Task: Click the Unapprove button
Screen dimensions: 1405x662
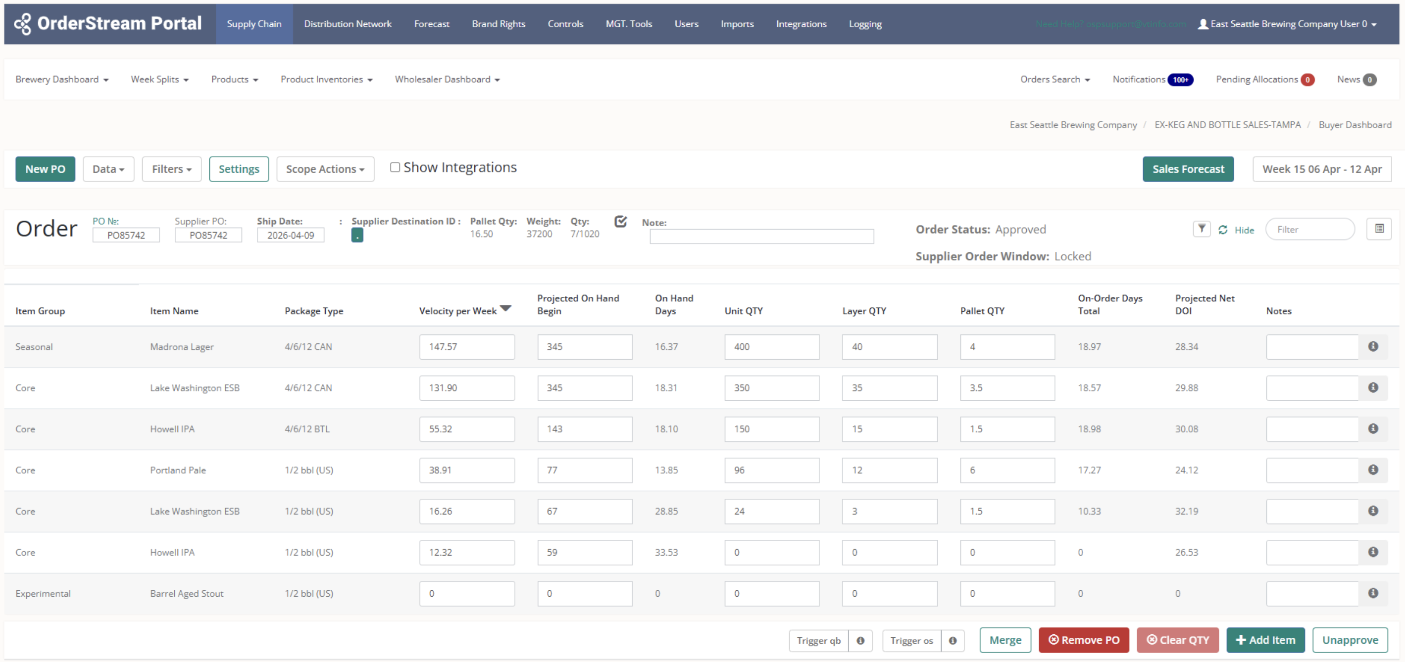Action: [x=1350, y=640]
